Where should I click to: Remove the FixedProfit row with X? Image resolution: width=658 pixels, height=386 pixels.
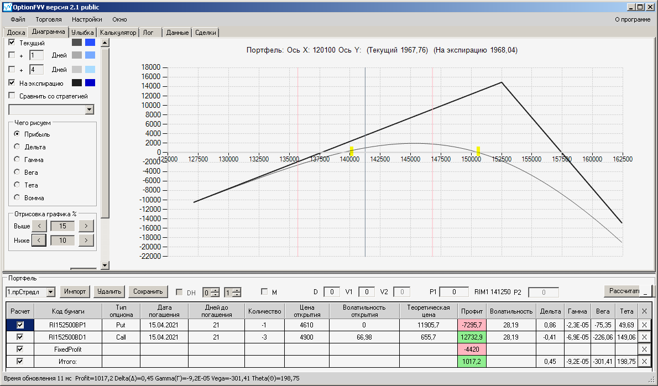click(x=644, y=349)
